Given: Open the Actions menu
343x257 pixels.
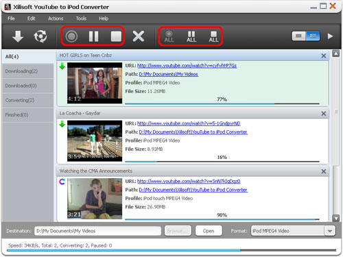Looking at the screenshot, I should coord(56,19).
